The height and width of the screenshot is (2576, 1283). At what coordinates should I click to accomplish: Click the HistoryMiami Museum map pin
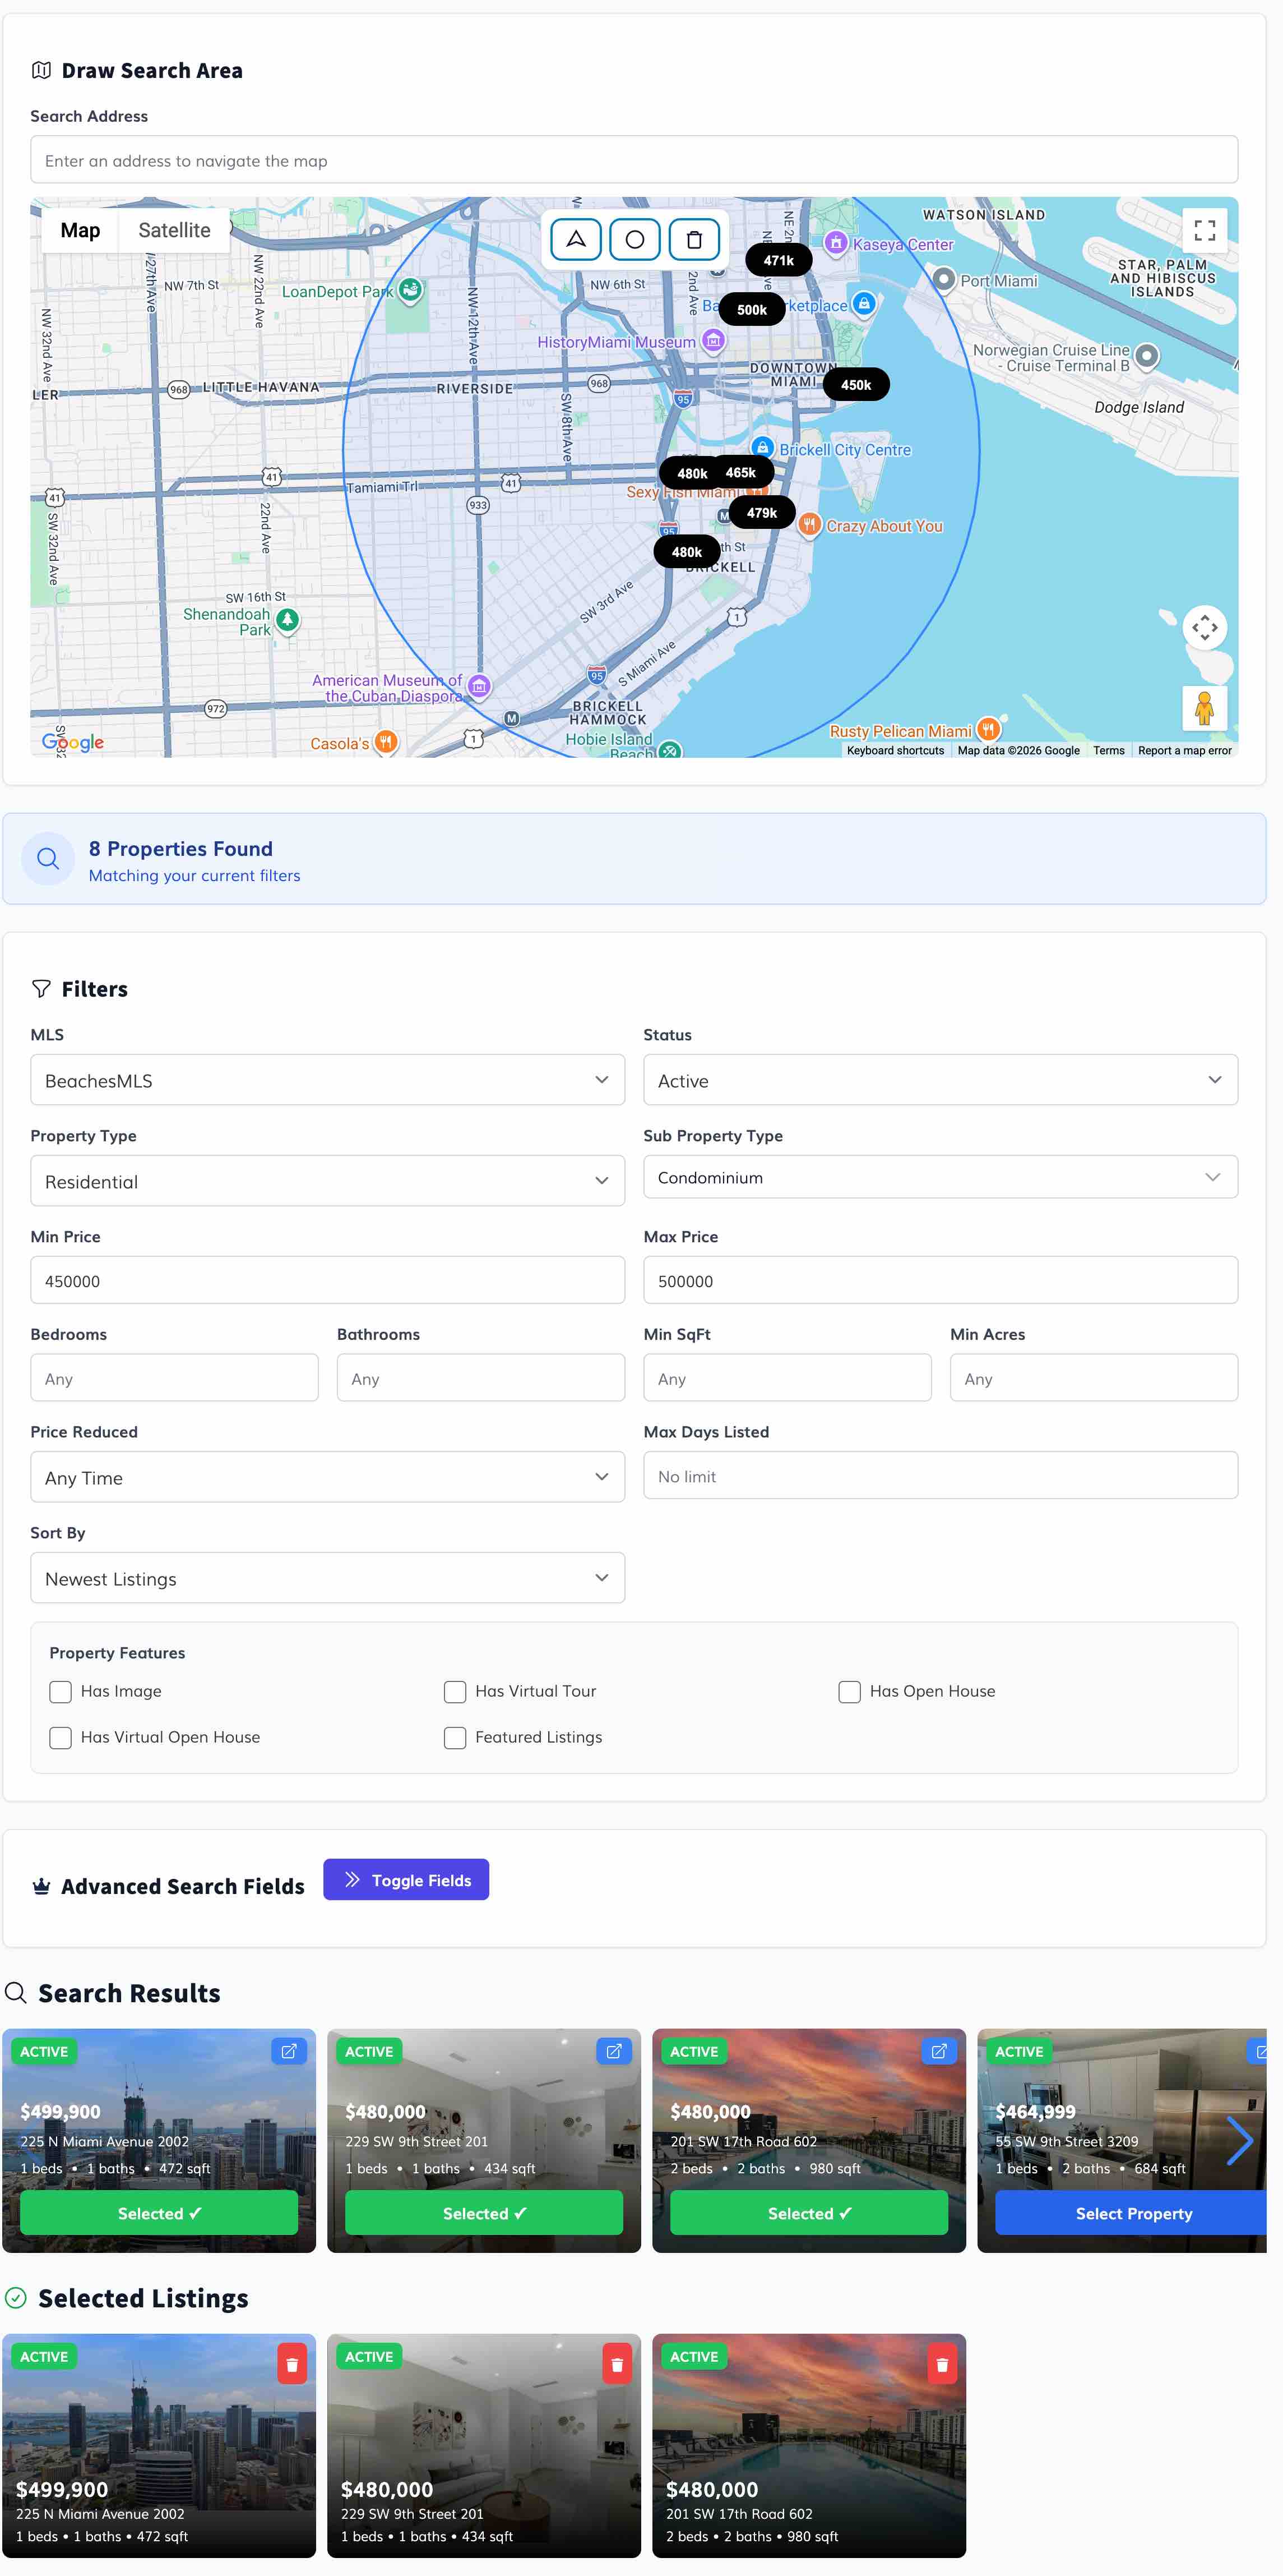click(x=712, y=341)
